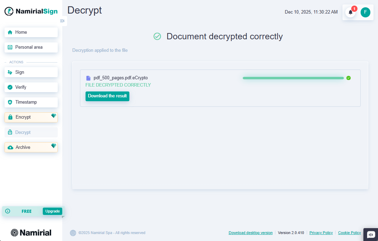Open the user avatar F menu
Image resolution: width=378 pixels, height=241 pixels.
365,13
